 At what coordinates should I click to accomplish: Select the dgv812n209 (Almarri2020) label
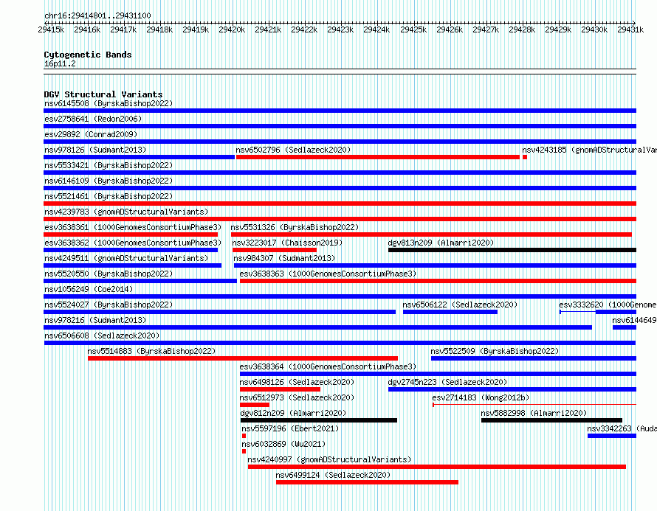(293, 413)
